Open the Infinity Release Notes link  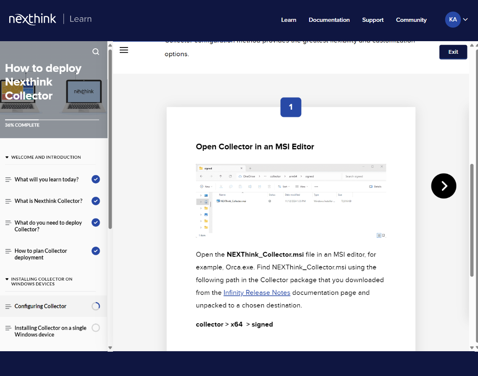tap(257, 292)
